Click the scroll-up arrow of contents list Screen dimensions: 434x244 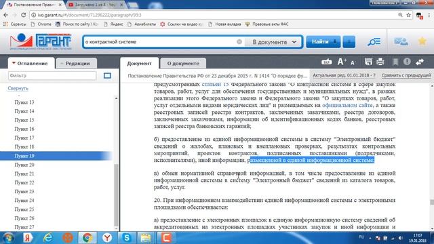(116, 98)
